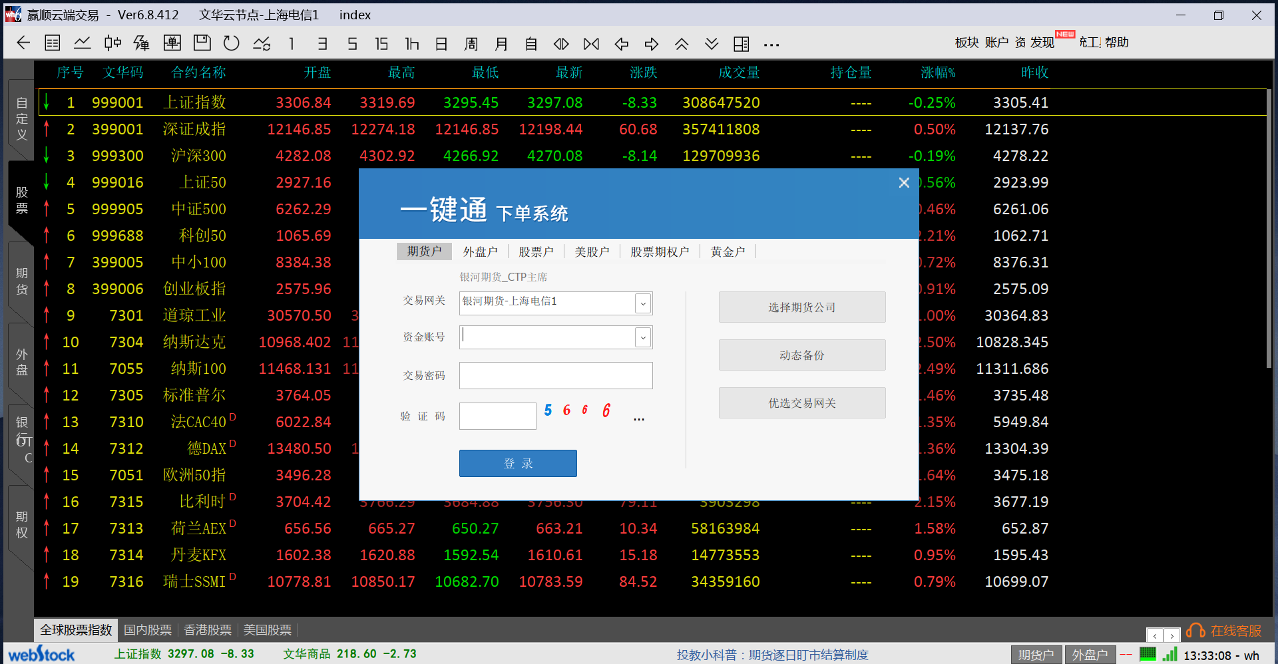
Task: Click the 选择期货公司 button
Action: pyautogui.click(x=801, y=307)
